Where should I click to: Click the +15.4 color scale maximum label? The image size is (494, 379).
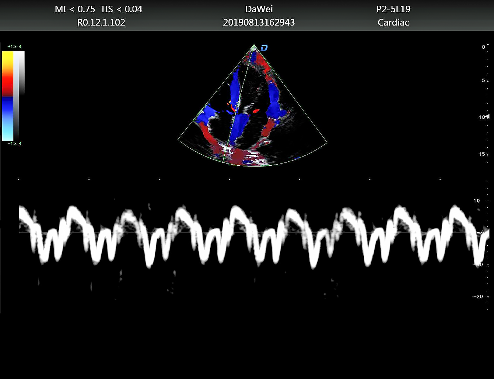(15, 47)
